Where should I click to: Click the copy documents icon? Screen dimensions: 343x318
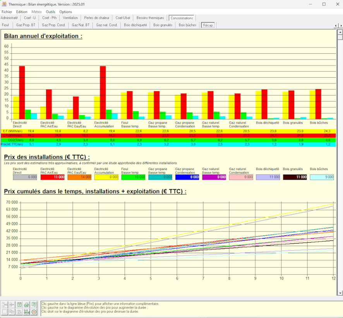pyautogui.click(x=12, y=312)
